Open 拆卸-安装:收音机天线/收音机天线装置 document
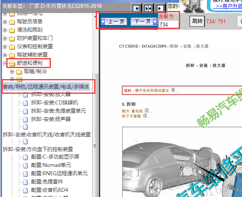 [47, 134]
